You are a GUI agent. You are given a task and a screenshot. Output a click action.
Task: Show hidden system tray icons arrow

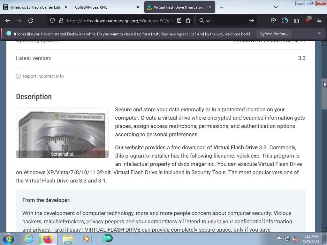[x=271, y=239]
